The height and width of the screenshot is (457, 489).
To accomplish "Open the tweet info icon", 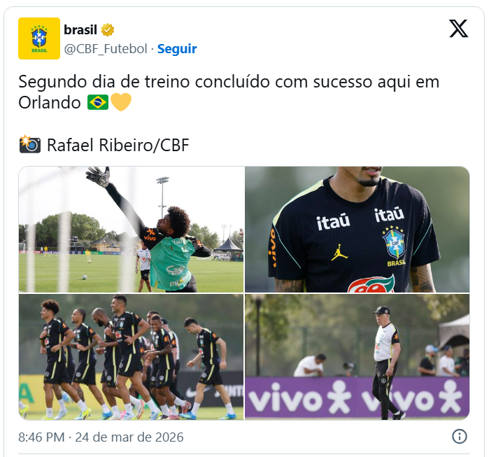I will (459, 436).
